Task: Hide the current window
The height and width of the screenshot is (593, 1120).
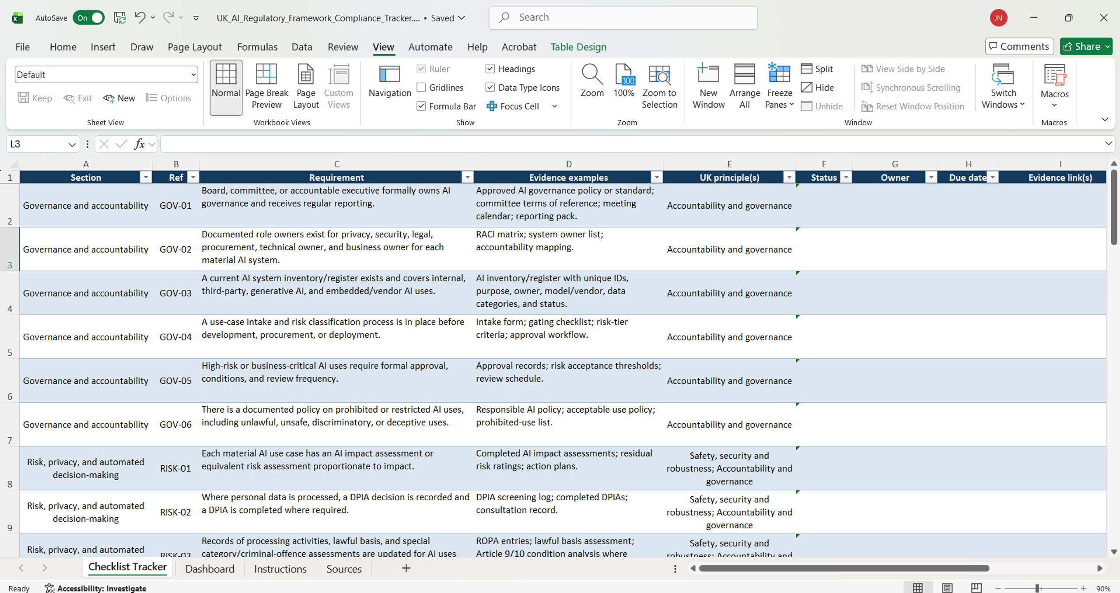Action: (817, 88)
